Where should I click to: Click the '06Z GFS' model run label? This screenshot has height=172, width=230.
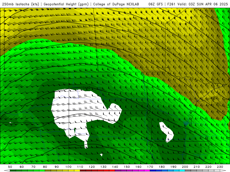(156, 4)
